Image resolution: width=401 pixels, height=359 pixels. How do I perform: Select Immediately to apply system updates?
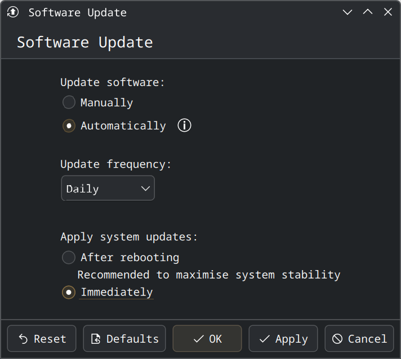click(x=69, y=293)
